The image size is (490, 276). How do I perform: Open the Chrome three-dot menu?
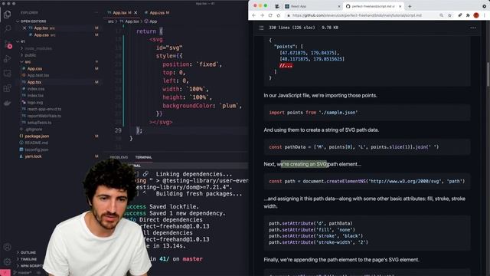(485, 15)
